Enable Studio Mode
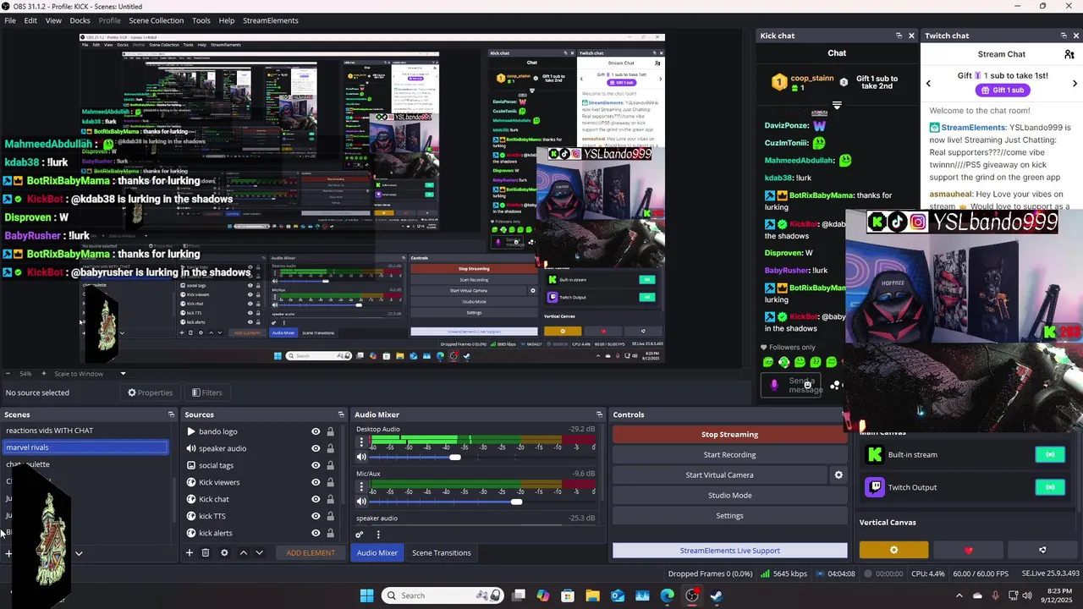This screenshot has width=1083, height=609. point(729,495)
